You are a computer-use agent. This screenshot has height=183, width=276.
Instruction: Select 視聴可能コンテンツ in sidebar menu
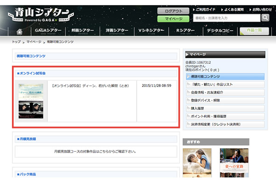pyautogui.click(x=225, y=77)
